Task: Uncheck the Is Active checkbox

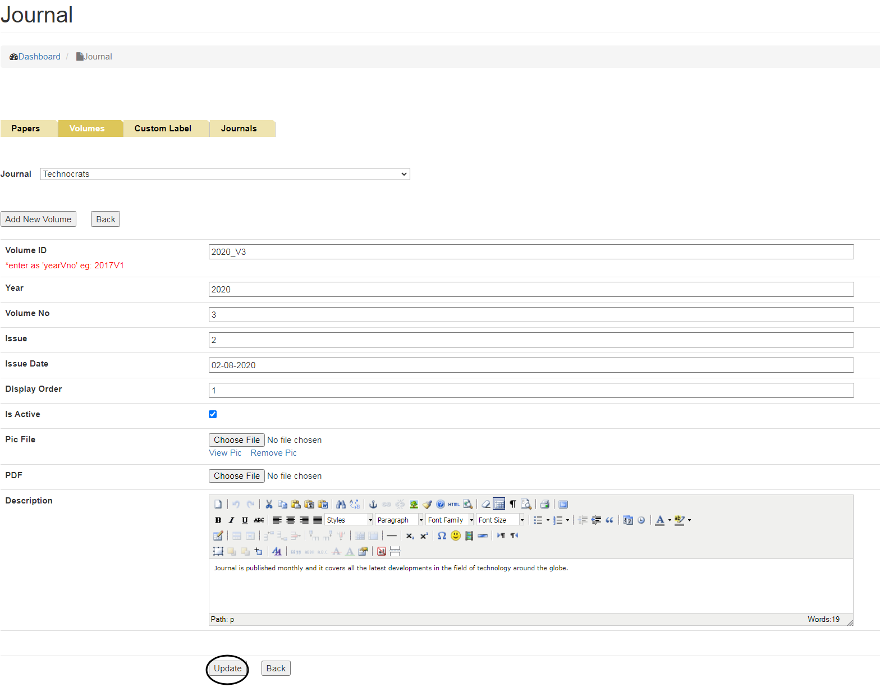Action: tap(213, 414)
